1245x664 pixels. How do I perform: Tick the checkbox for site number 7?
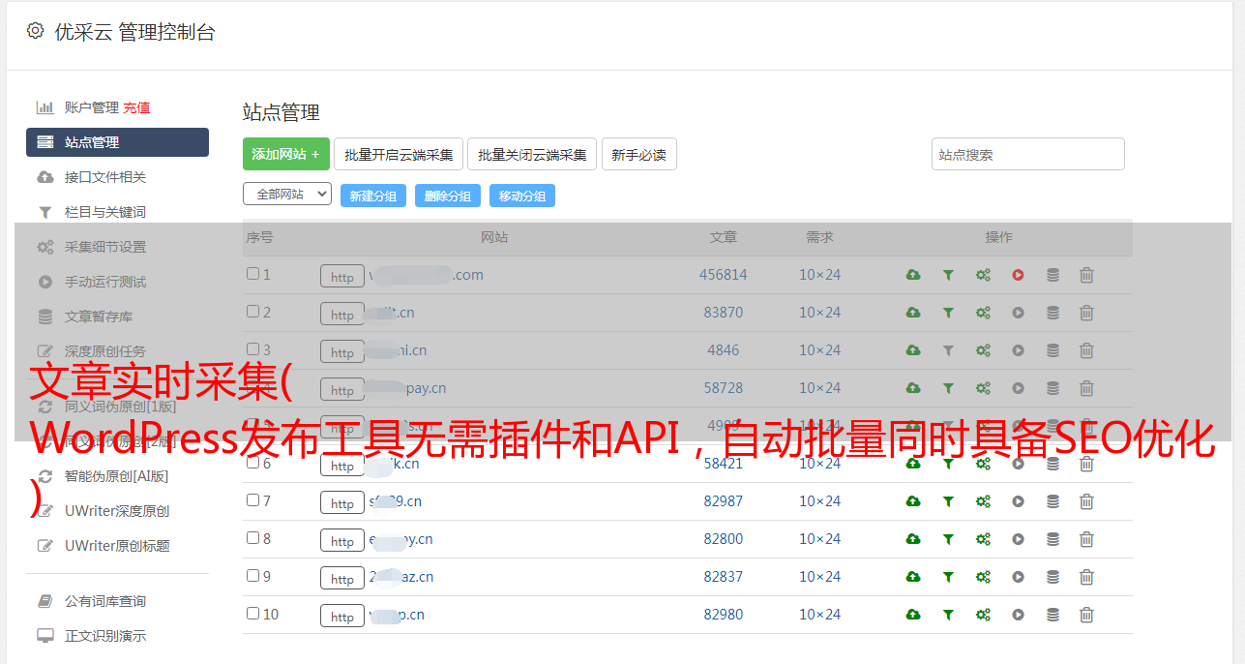[x=252, y=500]
